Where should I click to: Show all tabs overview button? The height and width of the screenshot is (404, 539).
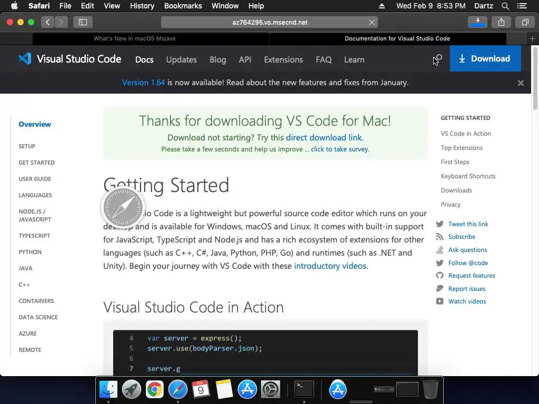pyautogui.click(x=525, y=22)
